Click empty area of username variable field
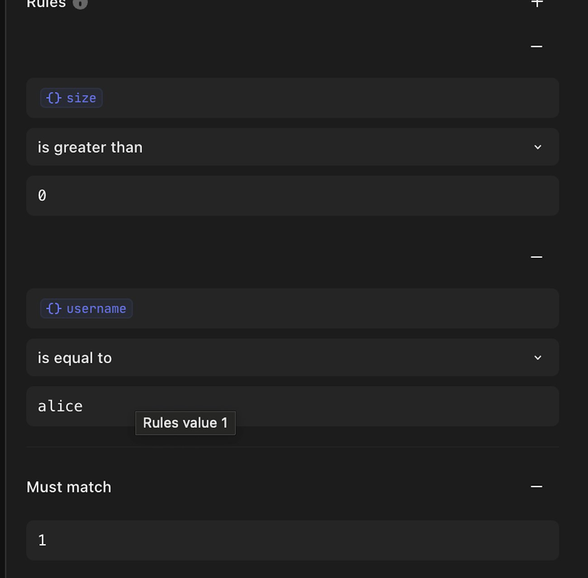 344,308
